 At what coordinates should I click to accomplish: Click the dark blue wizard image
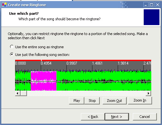pos(151,17)
